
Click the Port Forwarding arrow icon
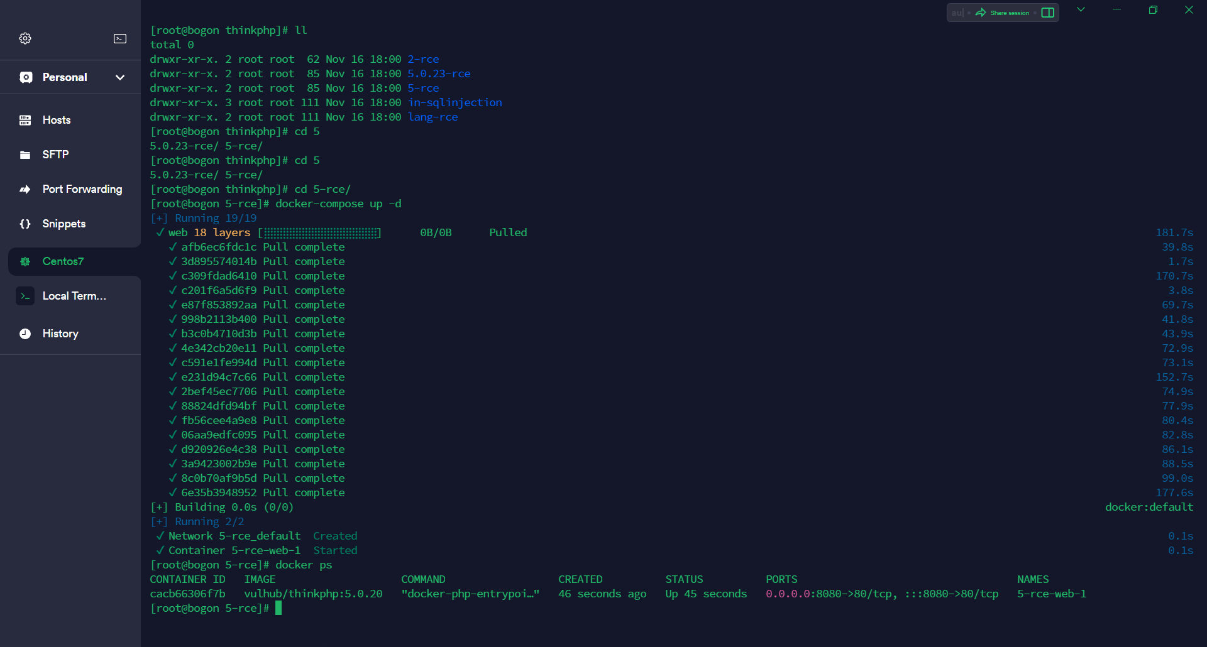click(25, 189)
